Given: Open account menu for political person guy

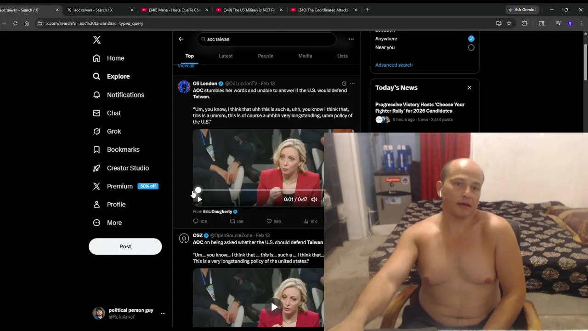Looking at the screenshot, I should coord(163,314).
